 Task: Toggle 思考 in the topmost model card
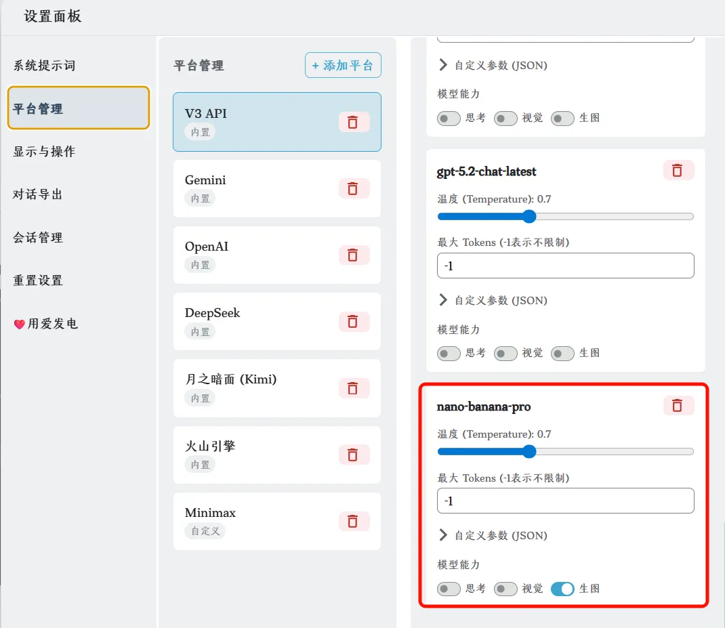pos(449,119)
